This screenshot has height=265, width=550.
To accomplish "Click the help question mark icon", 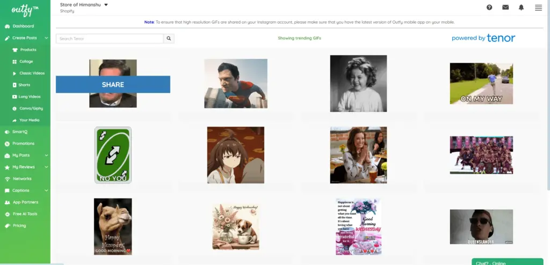I will [489, 8].
